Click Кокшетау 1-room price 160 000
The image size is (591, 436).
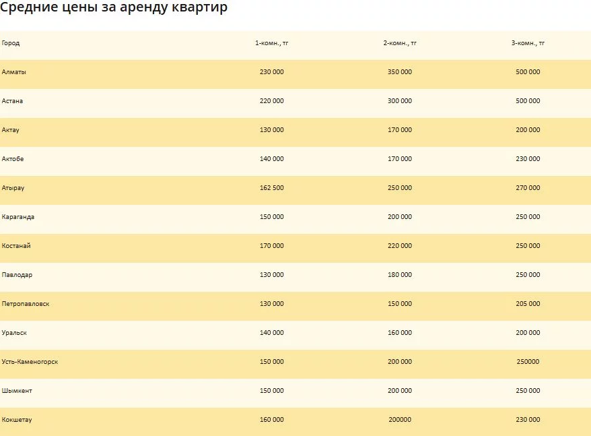[x=271, y=420]
